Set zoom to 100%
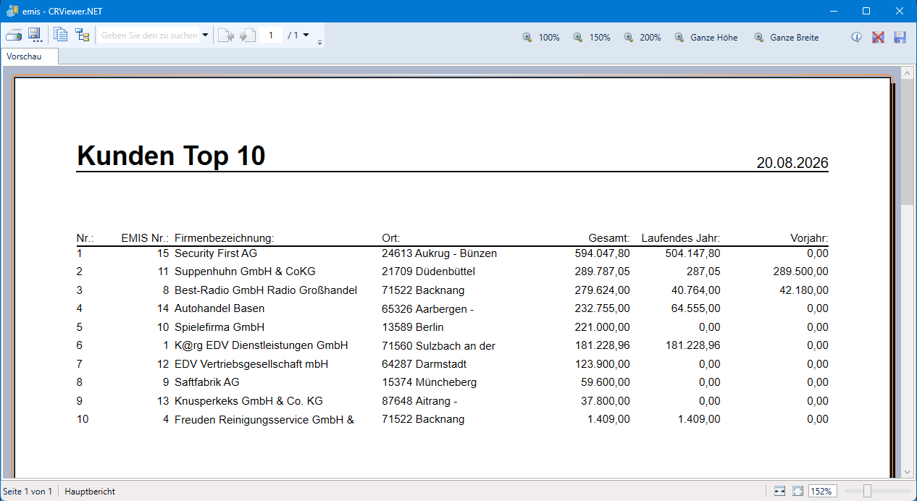This screenshot has width=917, height=501. (541, 37)
